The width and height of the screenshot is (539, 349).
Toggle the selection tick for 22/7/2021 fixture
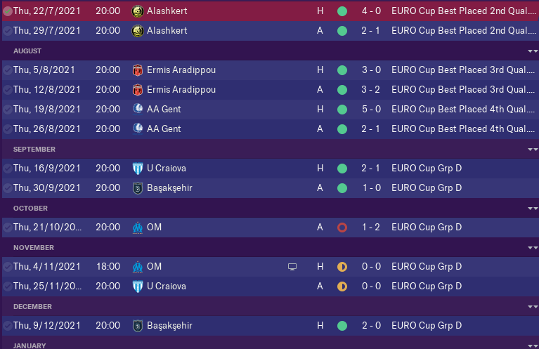(x=7, y=11)
